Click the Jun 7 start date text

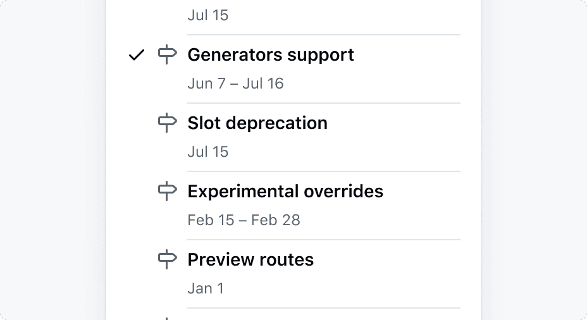206,83
